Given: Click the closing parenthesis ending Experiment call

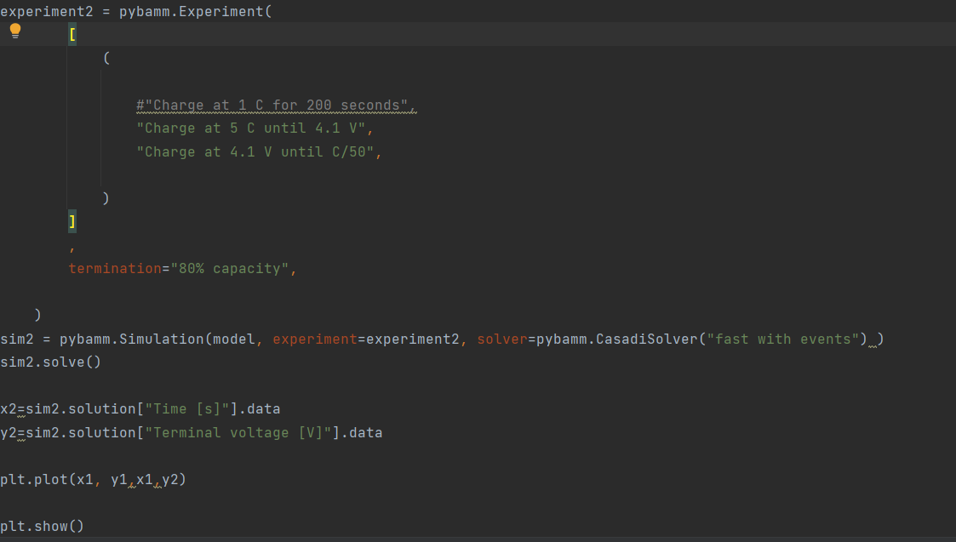Looking at the screenshot, I should pos(37,315).
